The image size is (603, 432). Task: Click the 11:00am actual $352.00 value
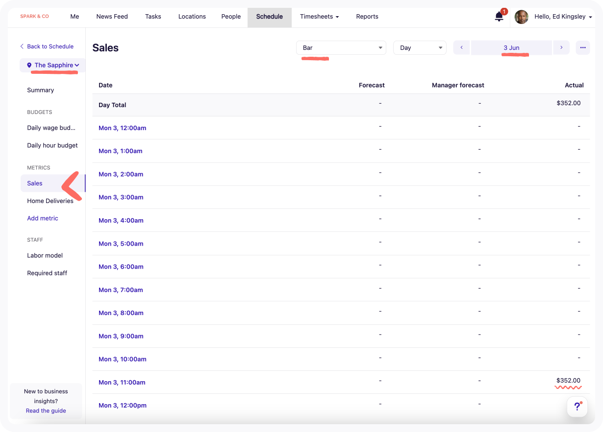click(x=568, y=381)
